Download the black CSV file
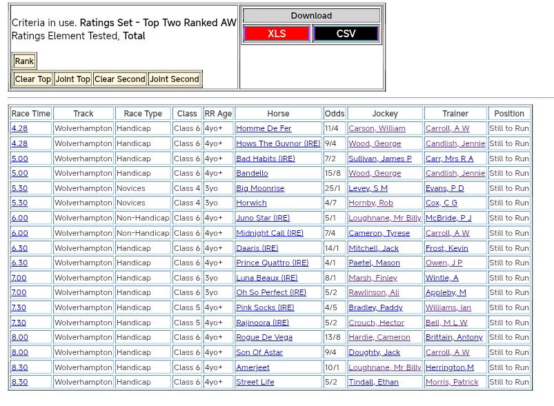 (x=346, y=34)
